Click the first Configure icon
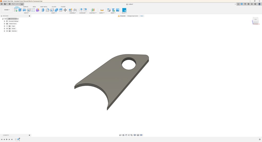 80,10
